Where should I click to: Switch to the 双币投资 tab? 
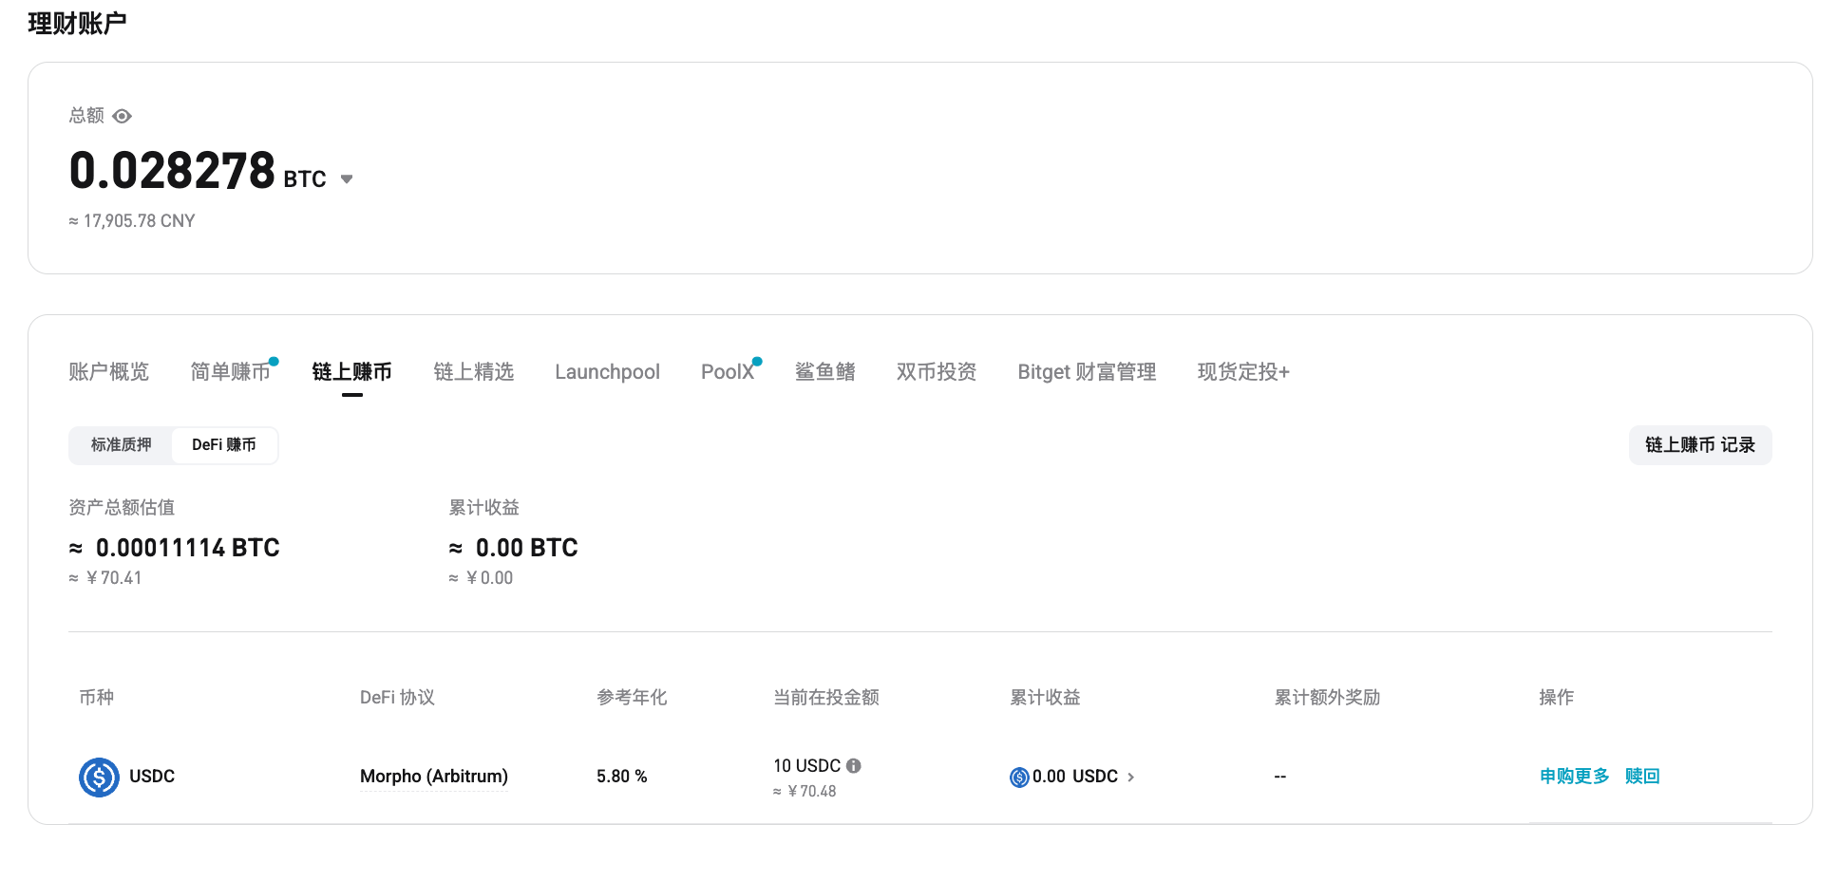[937, 371]
